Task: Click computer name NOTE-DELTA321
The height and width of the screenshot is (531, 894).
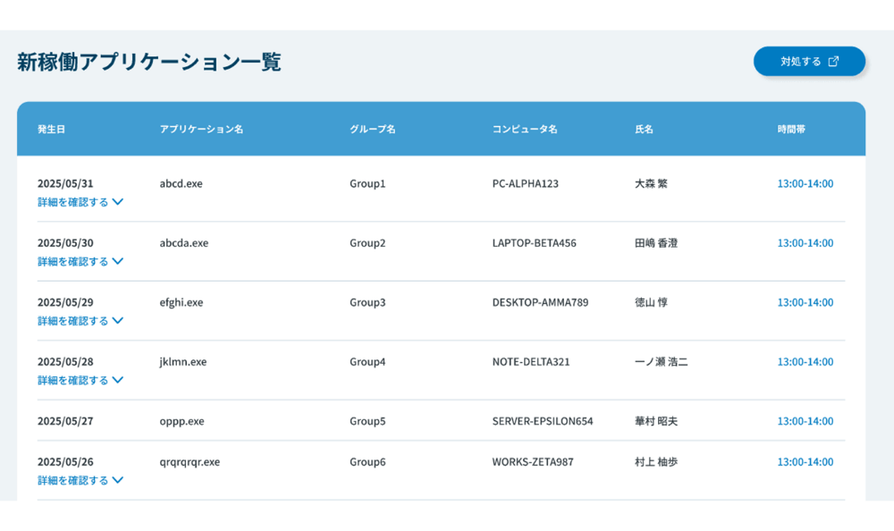Action: pos(531,362)
